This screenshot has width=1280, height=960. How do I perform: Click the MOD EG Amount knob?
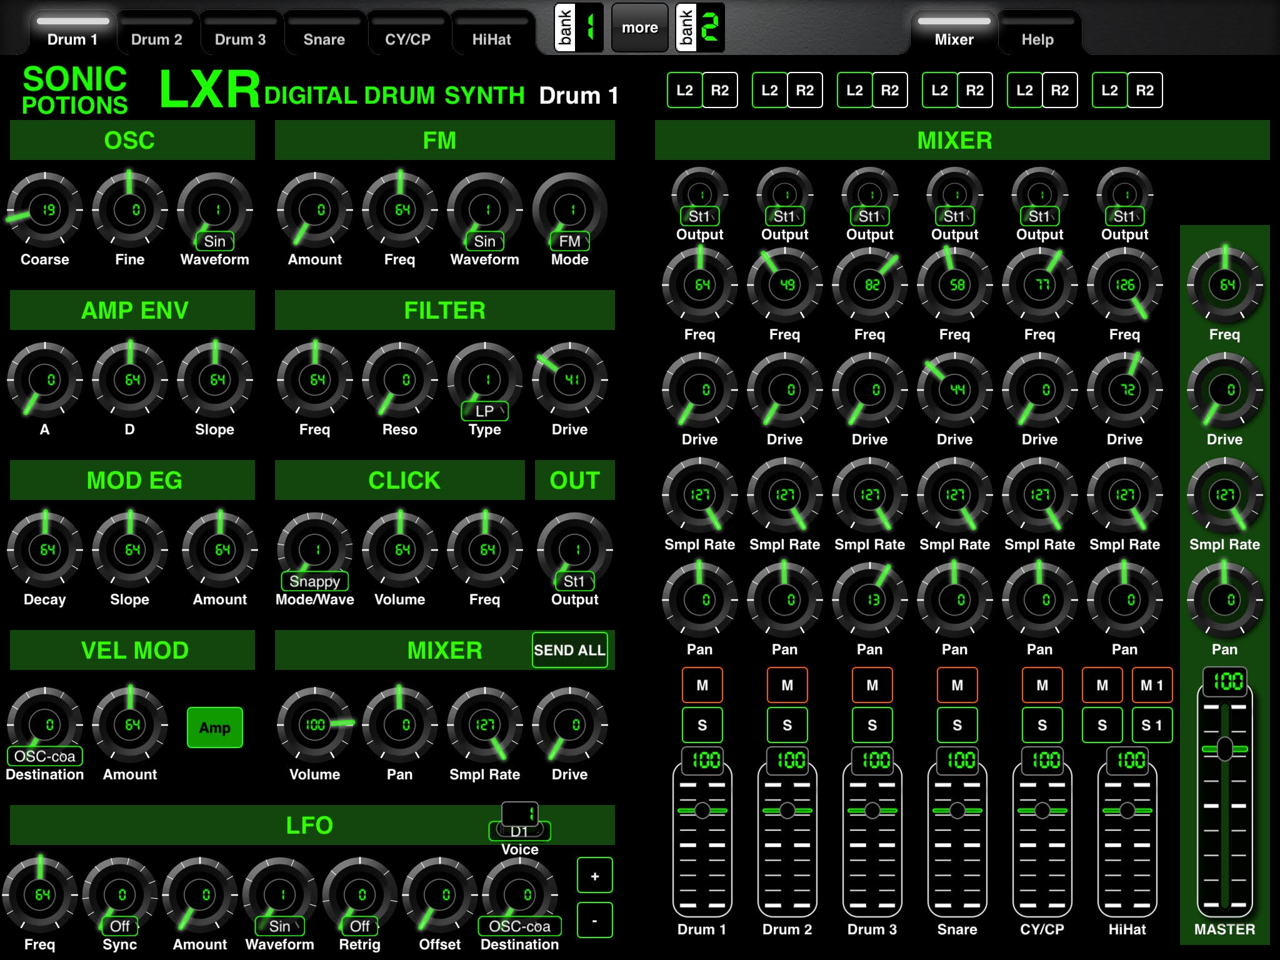tap(220, 550)
